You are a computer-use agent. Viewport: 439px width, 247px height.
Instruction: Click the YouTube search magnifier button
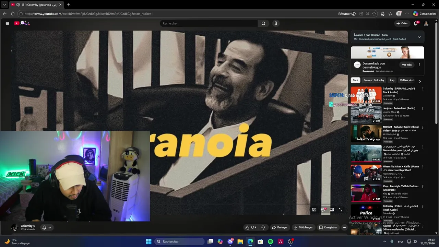pos(263,23)
